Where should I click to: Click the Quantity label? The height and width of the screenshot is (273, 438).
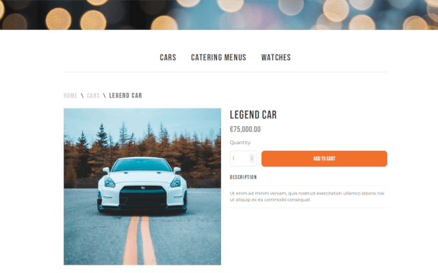[240, 143]
